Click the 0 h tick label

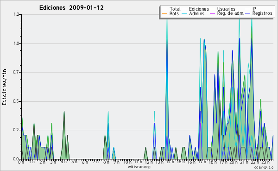pos(21,162)
